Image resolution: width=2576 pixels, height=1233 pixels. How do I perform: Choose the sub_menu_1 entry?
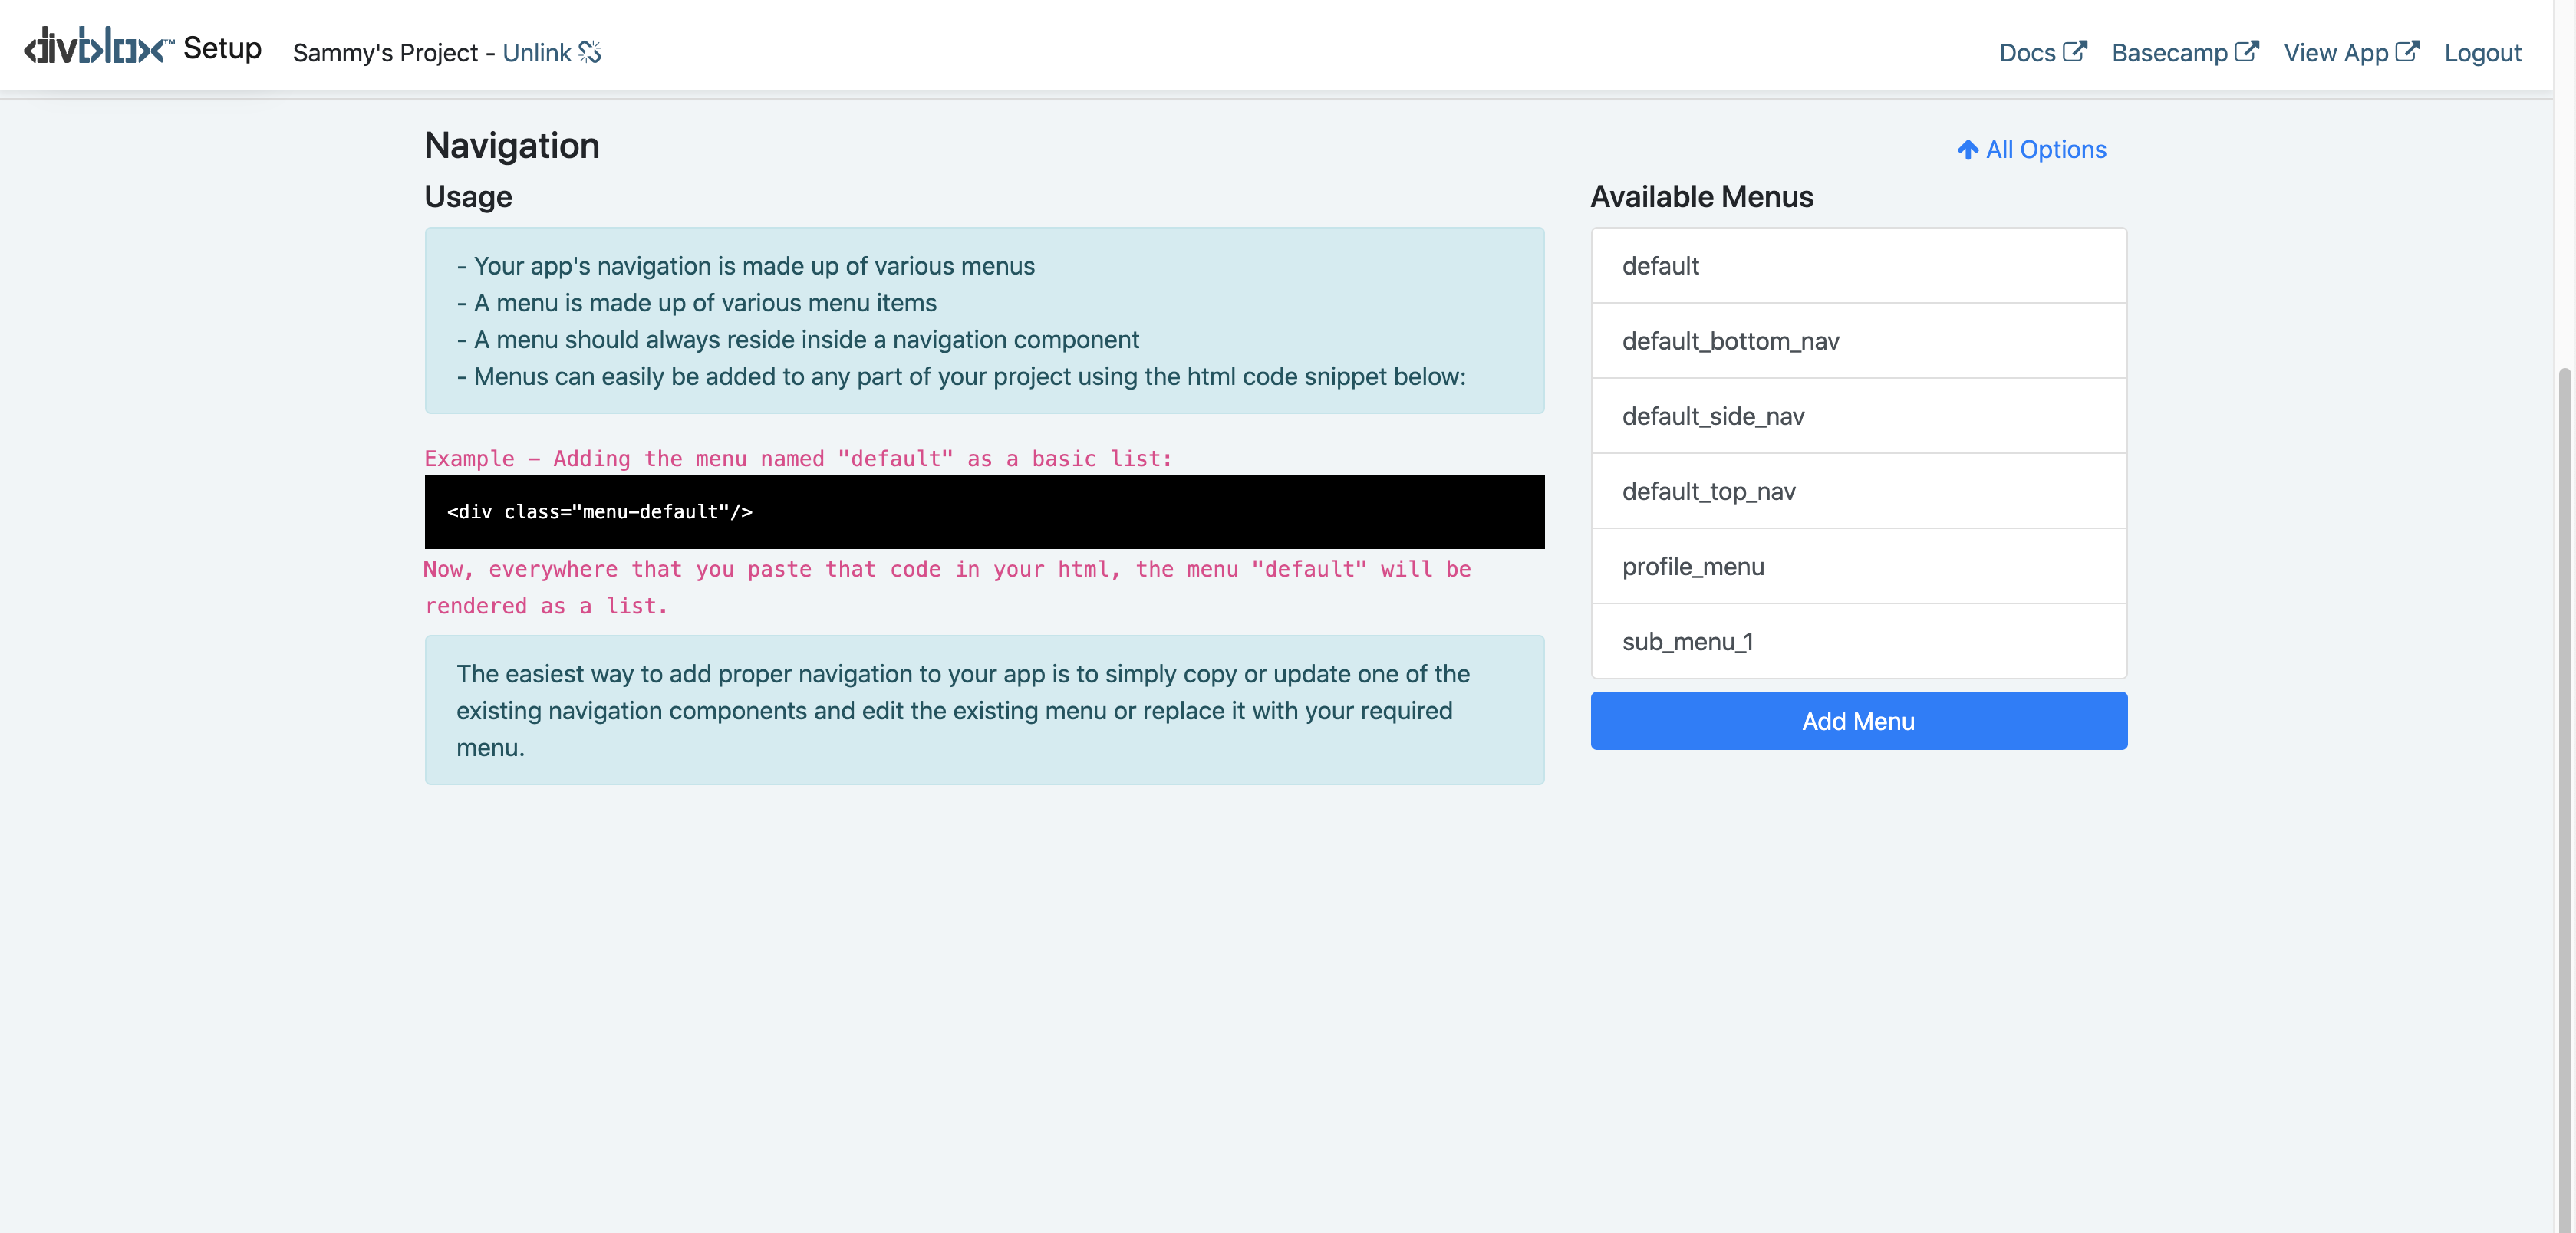click(1858, 640)
